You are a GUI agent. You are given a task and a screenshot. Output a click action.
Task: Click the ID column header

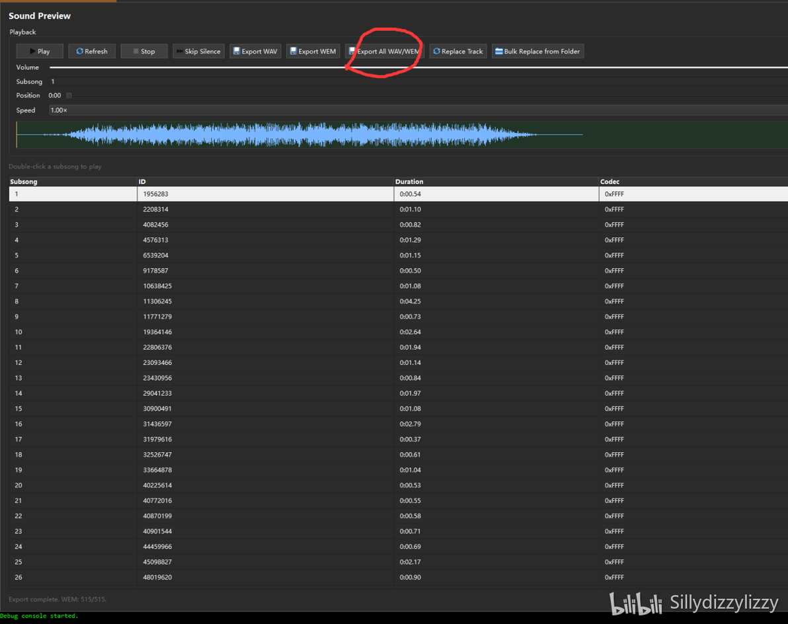[265, 181]
